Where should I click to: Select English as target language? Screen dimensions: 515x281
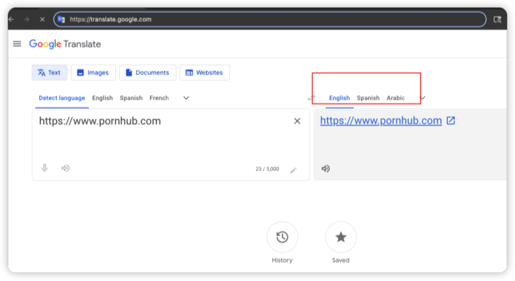339,98
